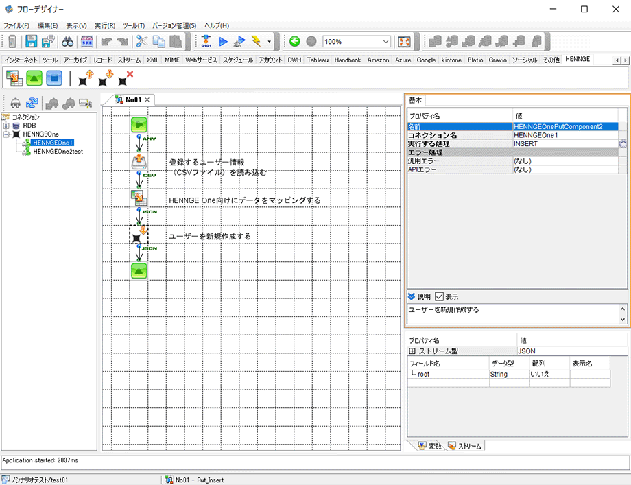The width and height of the screenshot is (631, 485).
Task: Select the コネクション root tree item
Action: (26, 117)
